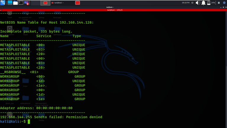Click the display tray icon beside clock
This screenshot has width=227, height=128.
pos(192,3)
